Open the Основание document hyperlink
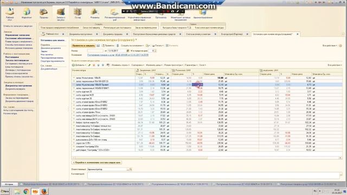The height and width of the screenshot is (195, 347). [x=118, y=55]
